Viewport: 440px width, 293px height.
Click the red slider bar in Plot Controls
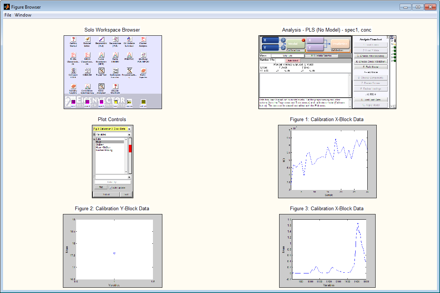[x=130, y=149]
